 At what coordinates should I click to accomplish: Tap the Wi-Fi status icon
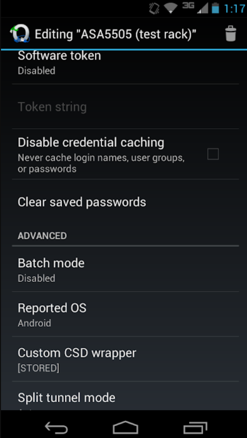(171, 9)
